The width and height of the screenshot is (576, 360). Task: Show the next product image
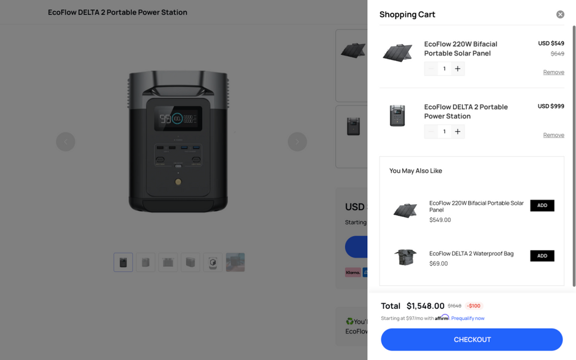297,142
